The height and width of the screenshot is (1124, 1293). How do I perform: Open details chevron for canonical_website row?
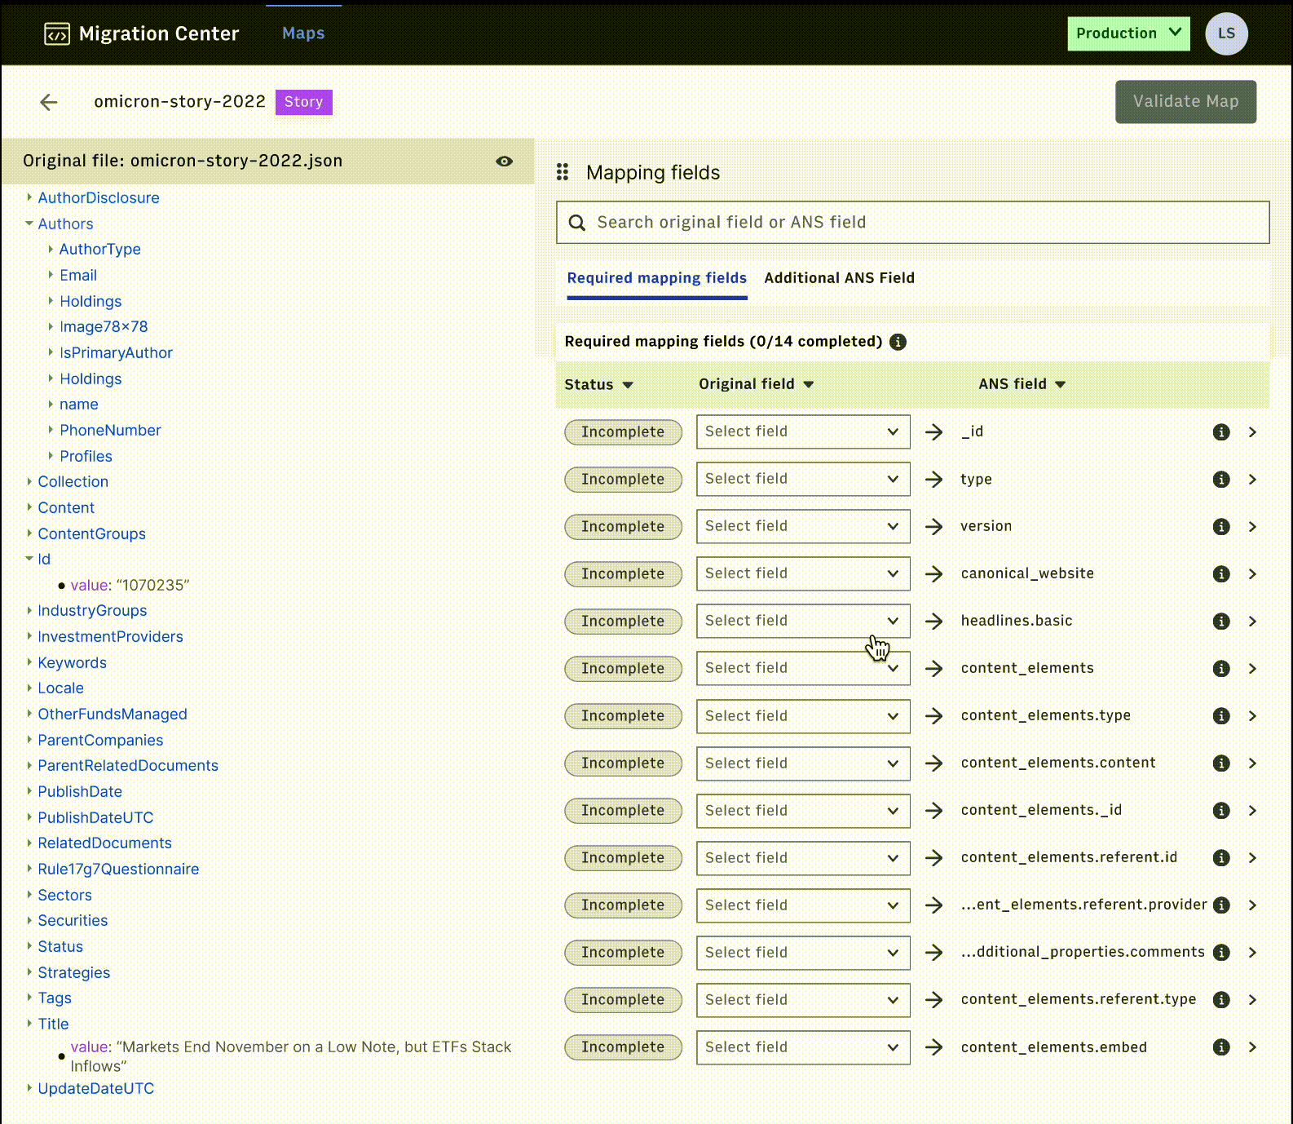(x=1253, y=573)
